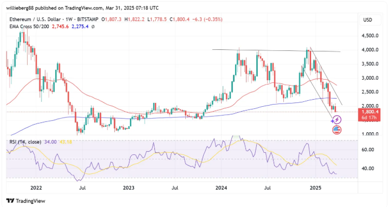
Task: Click the USD currency button
Action: [x=370, y=20]
